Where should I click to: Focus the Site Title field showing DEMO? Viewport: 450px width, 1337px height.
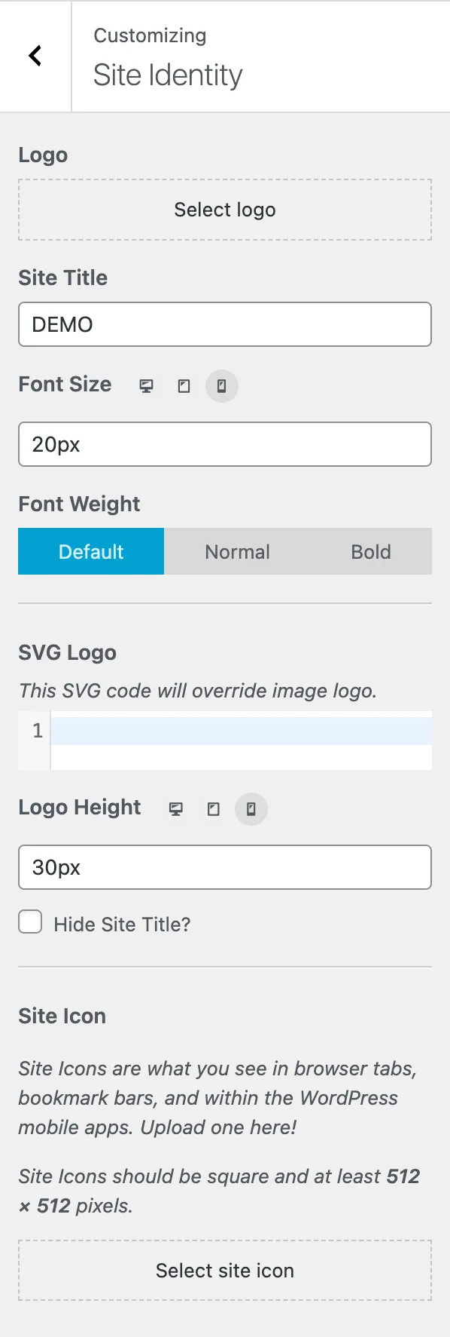[224, 324]
